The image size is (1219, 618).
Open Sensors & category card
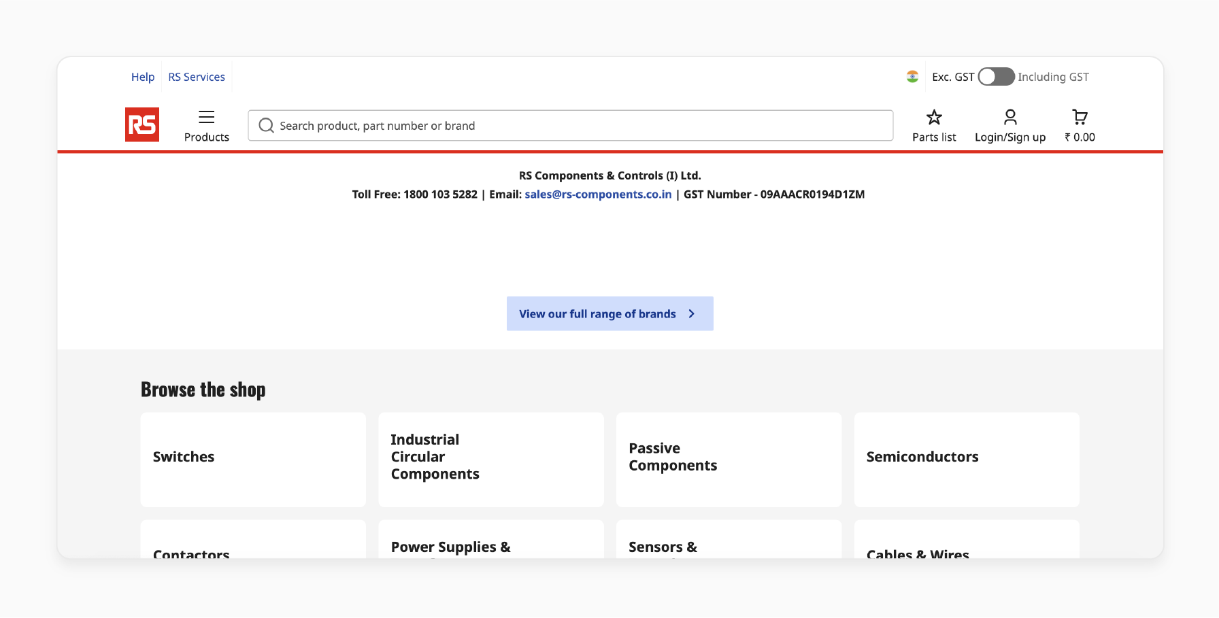729,540
